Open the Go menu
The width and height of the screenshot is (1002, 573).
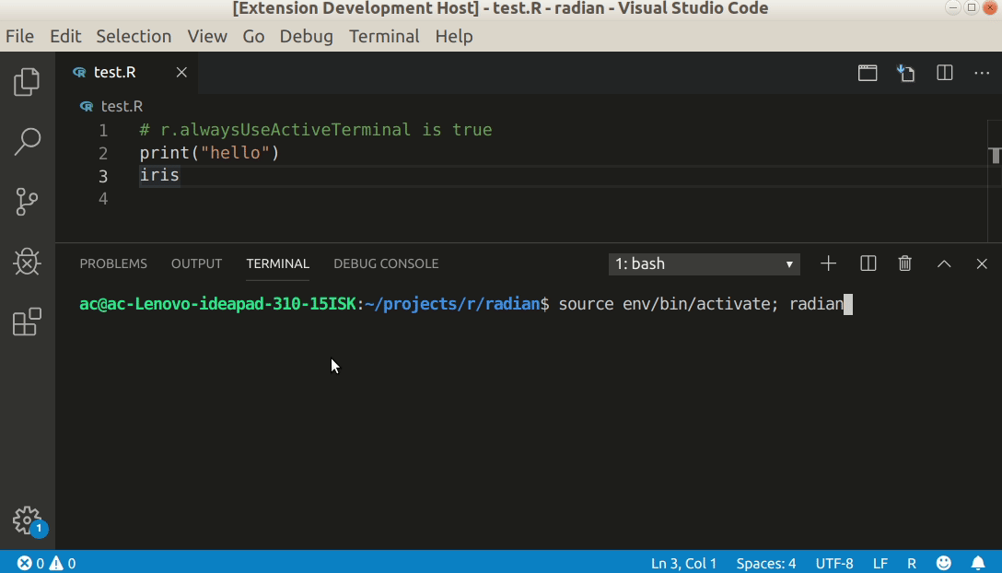253,37
